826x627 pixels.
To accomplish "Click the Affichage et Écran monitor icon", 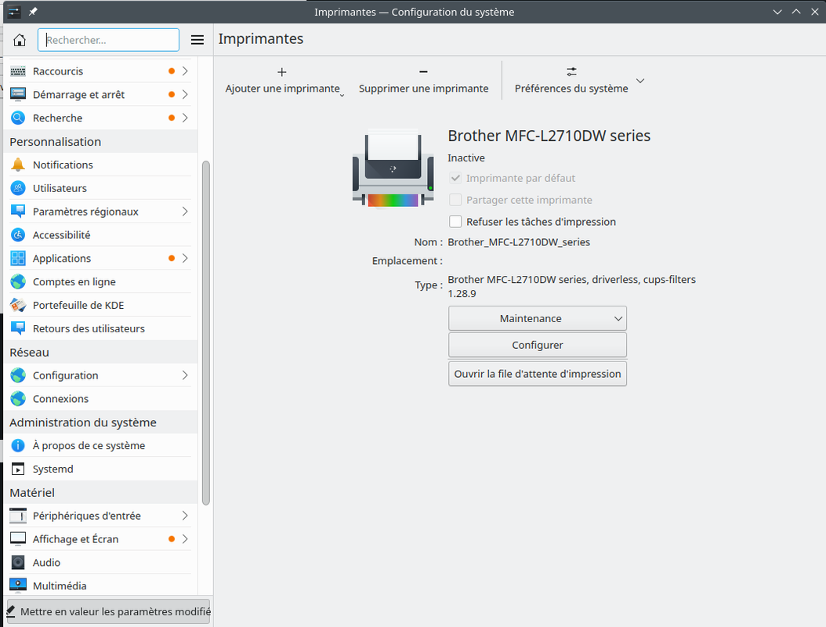I will pos(18,539).
